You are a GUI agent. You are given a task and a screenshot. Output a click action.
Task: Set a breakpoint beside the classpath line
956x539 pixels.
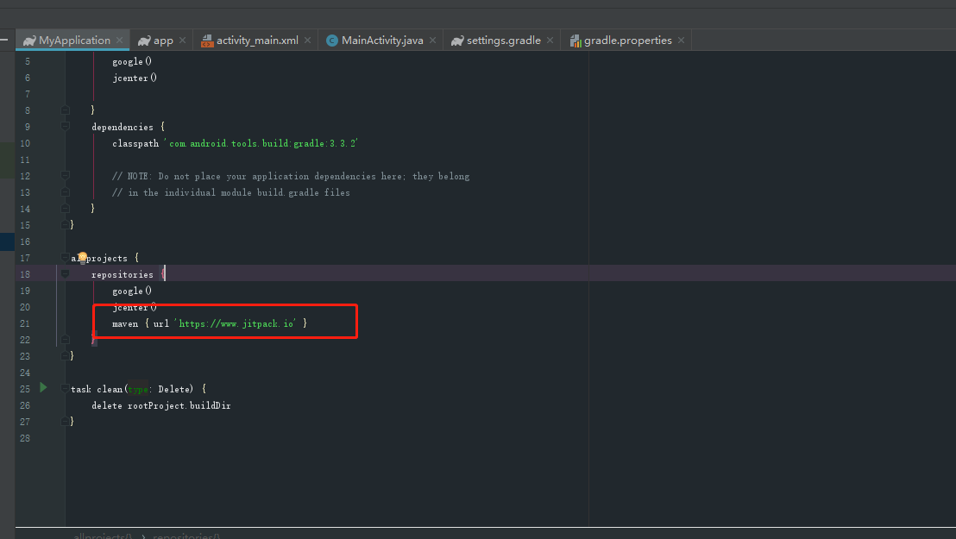(49, 143)
